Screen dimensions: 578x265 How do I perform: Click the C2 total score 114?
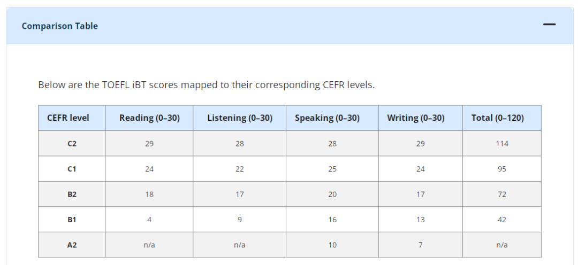[x=502, y=144]
